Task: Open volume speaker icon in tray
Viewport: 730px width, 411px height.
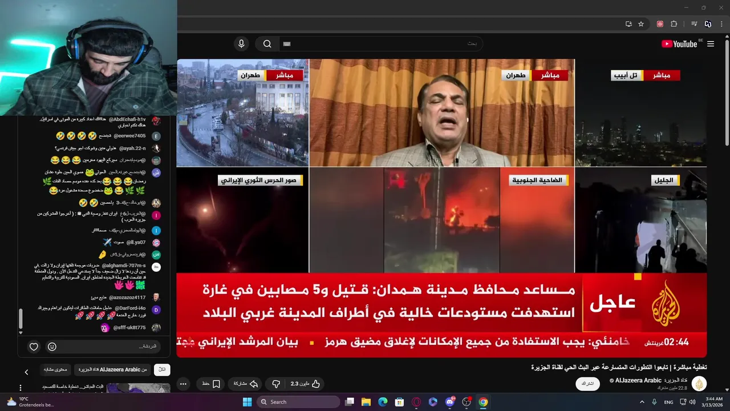Action: click(692, 402)
